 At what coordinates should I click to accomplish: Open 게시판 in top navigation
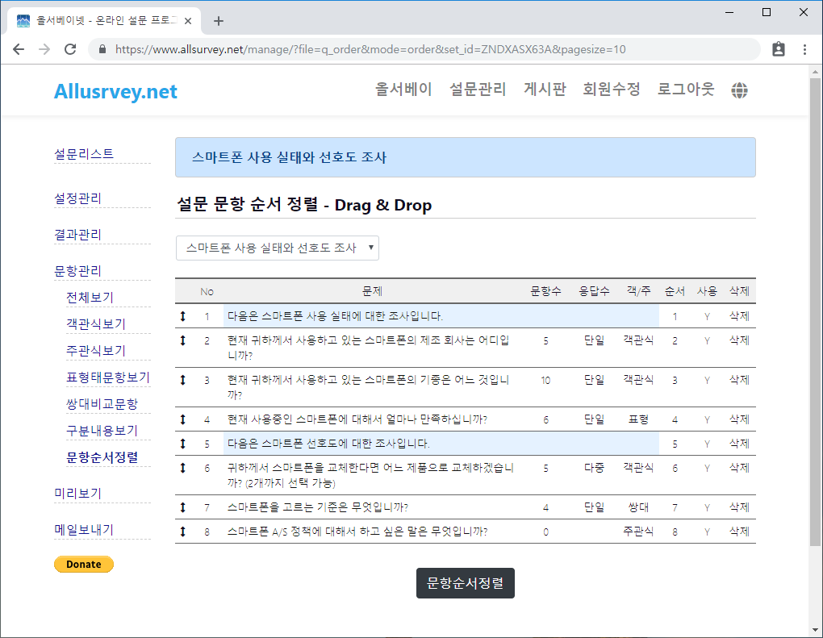pos(545,90)
